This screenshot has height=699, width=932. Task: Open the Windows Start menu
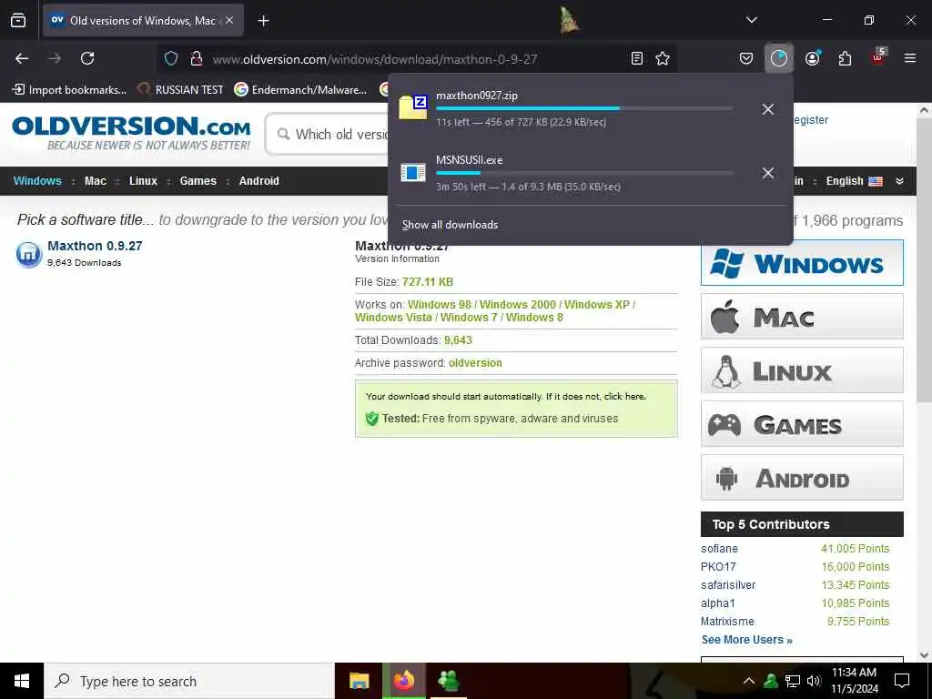tap(22, 681)
